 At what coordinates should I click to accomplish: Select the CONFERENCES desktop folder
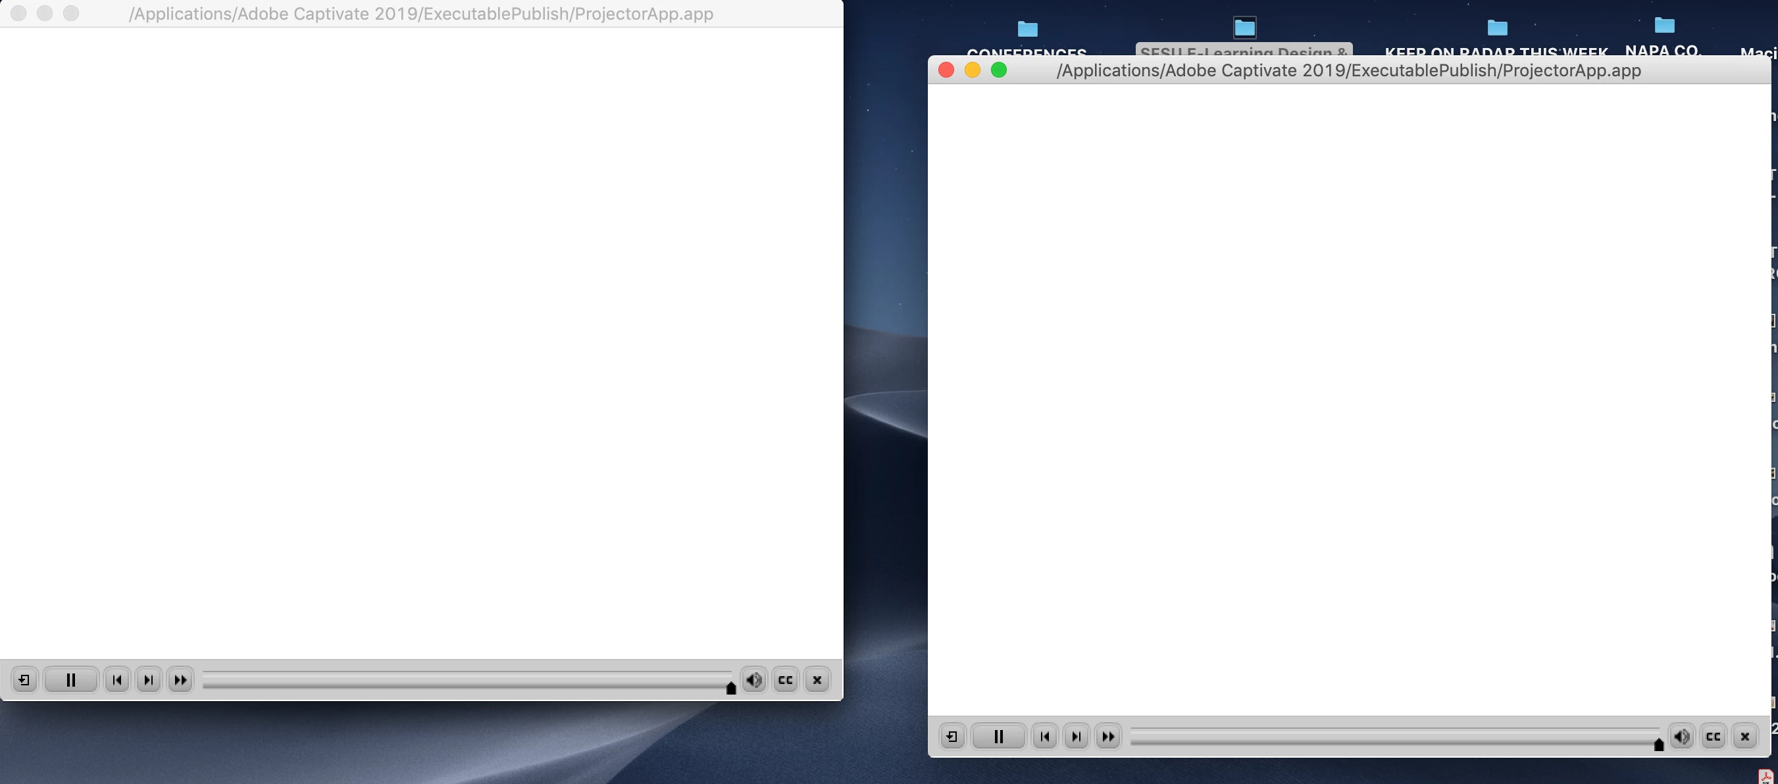tap(1027, 30)
